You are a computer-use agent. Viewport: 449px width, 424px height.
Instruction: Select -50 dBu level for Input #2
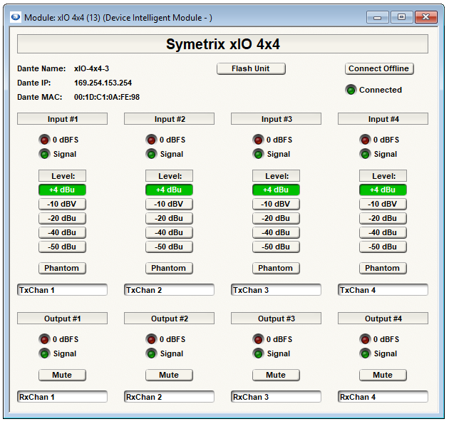tap(169, 247)
